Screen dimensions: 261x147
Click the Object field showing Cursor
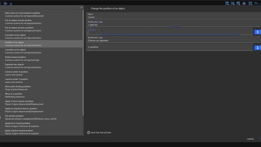173,16
